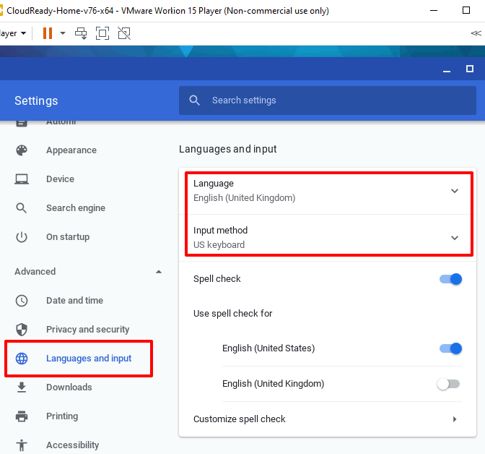This screenshot has height=454, width=485.
Task: Go to Printing settings
Action: tap(62, 416)
